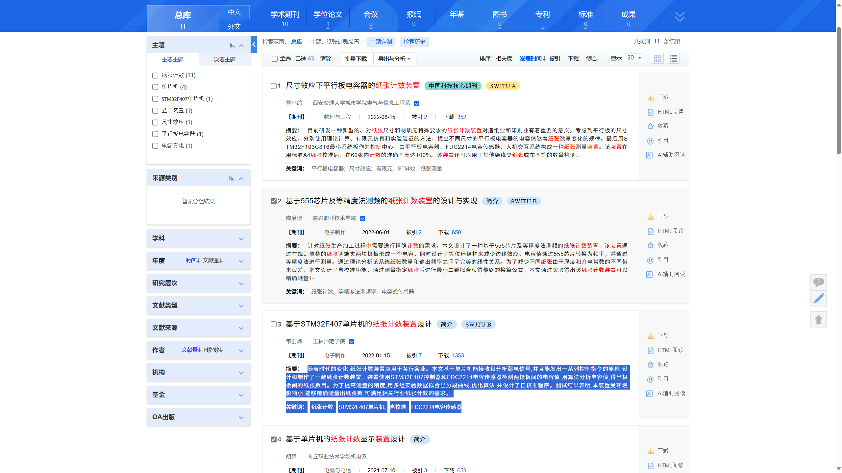Switch to list view layout icon

click(x=674, y=58)
